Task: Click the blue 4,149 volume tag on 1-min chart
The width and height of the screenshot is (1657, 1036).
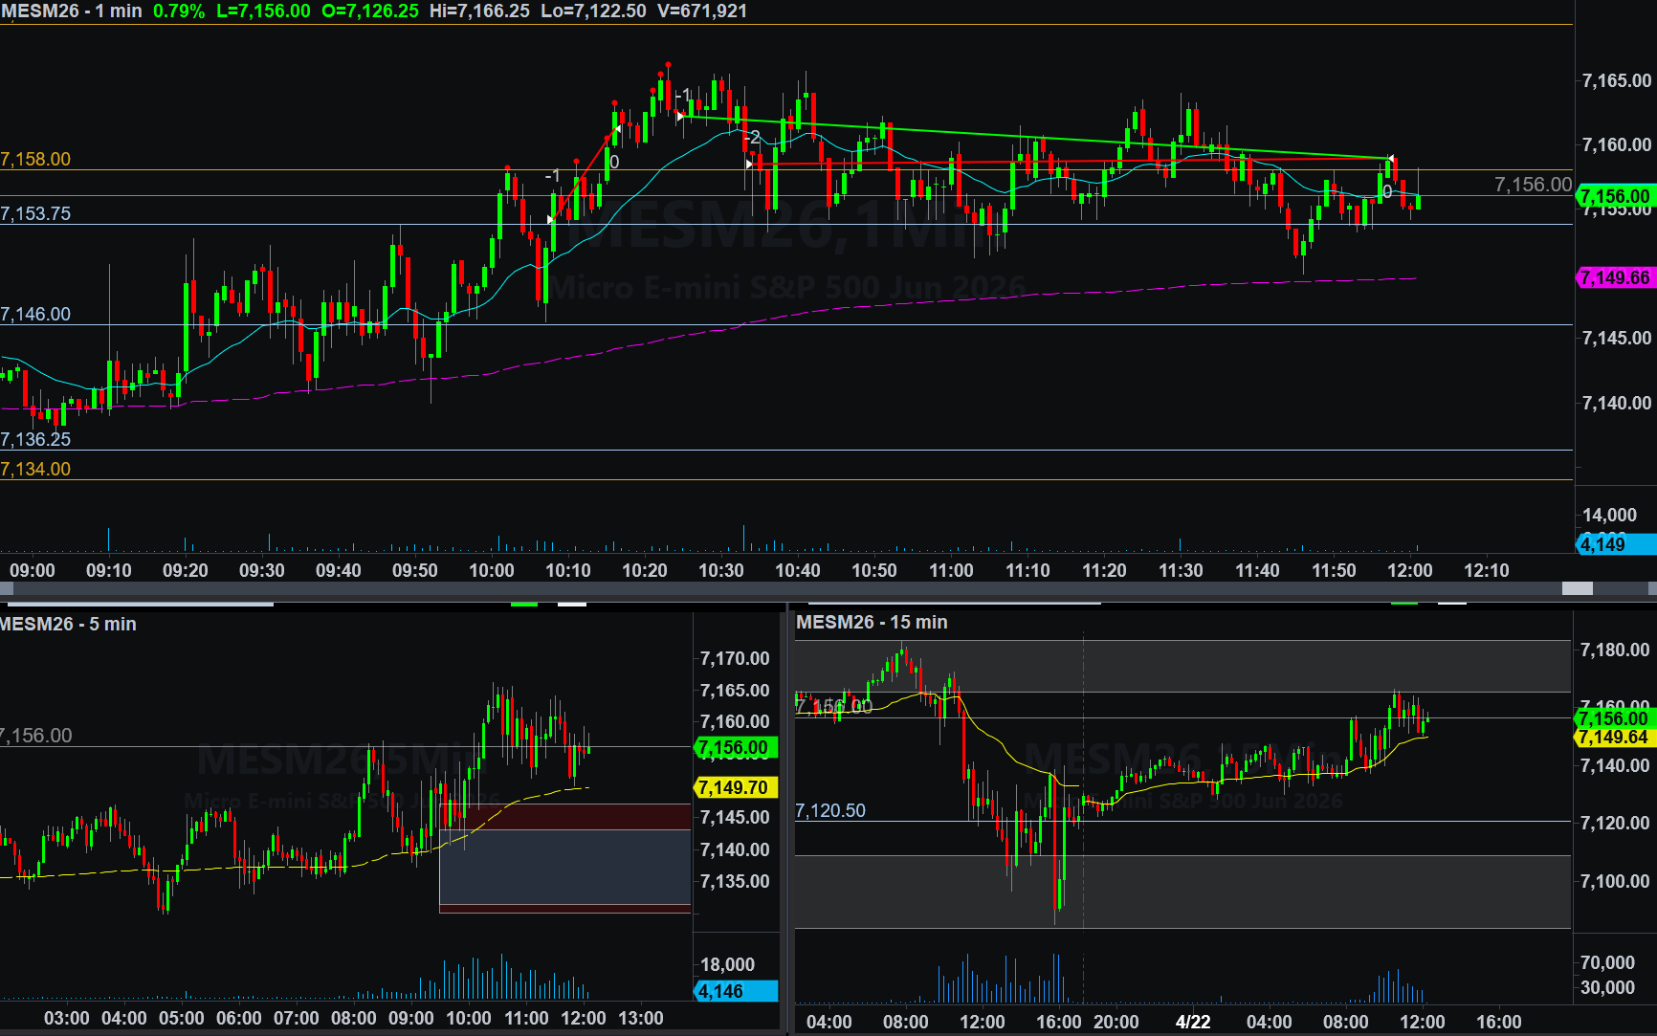Action: [x=1615, y=544]
